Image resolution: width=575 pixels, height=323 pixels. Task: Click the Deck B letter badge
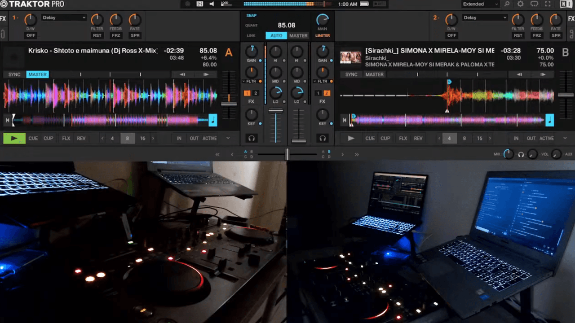[x=566, y=52]
